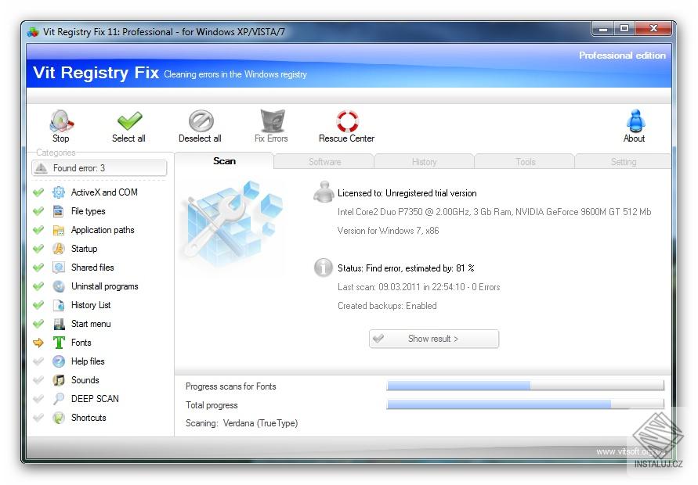The width and height of the screenshot is (698, 485).
Task: Uncheck the File types category
Action: 38,211
